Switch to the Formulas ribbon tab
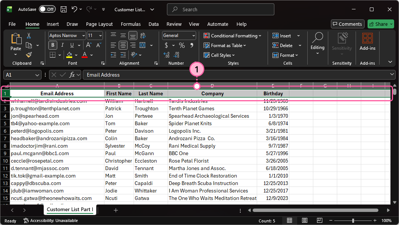Image resolution: width=399 pixels, height=225 pixels. click(x=131, y=24)
